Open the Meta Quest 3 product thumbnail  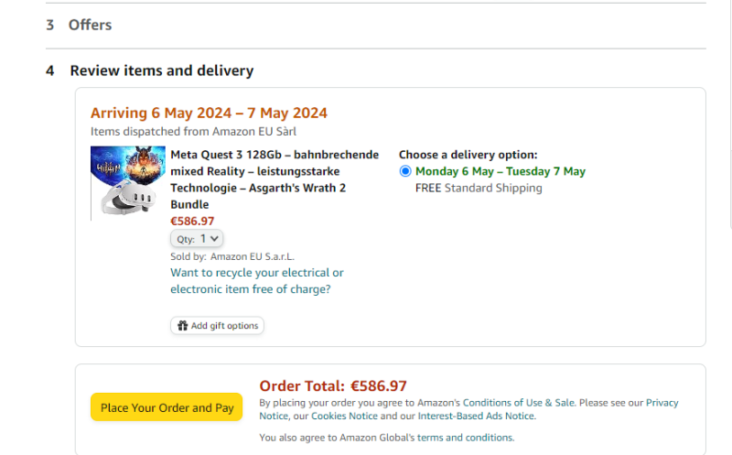pyautogui.click(x=128, y=183)
